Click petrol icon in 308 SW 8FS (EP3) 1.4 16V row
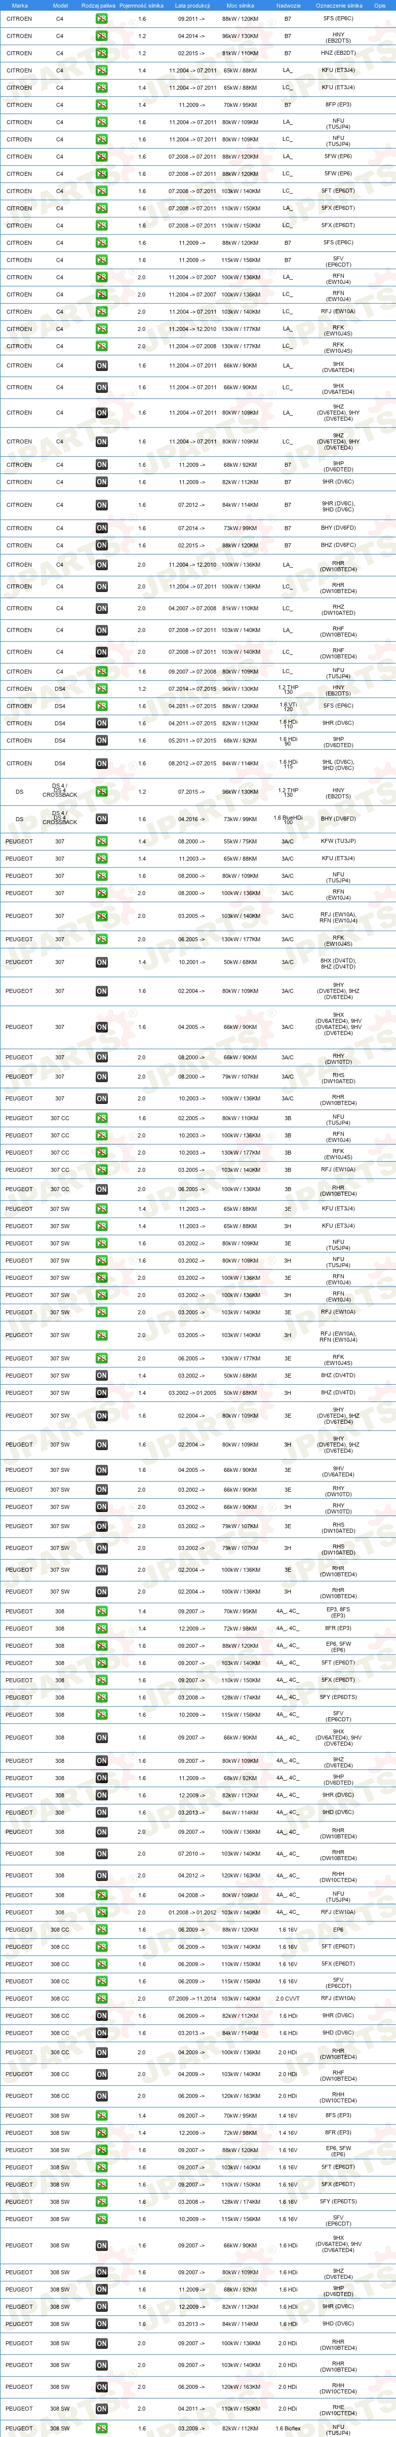Screen dimensions: 396x2437 click(x=101, y=2115)
